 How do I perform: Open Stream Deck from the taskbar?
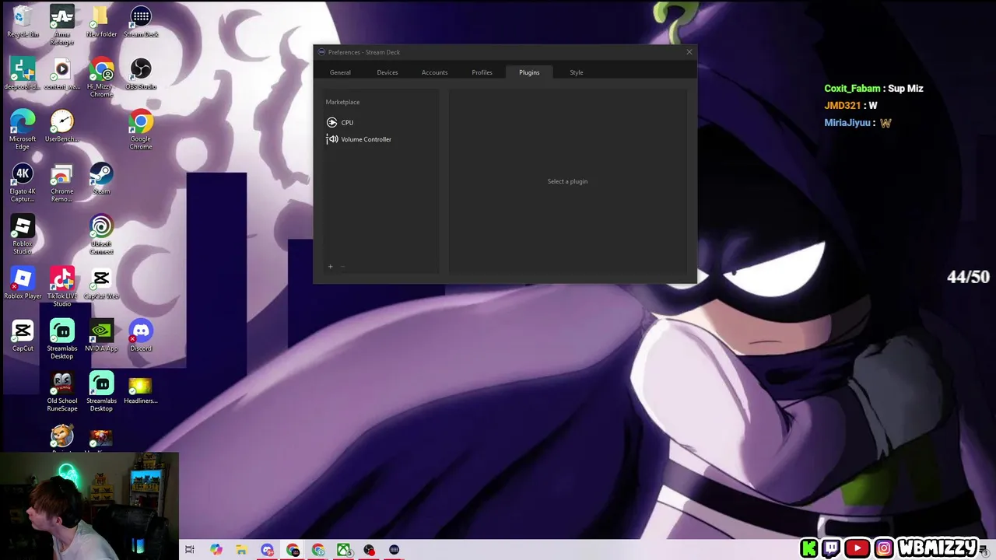(x=395, y=550)
